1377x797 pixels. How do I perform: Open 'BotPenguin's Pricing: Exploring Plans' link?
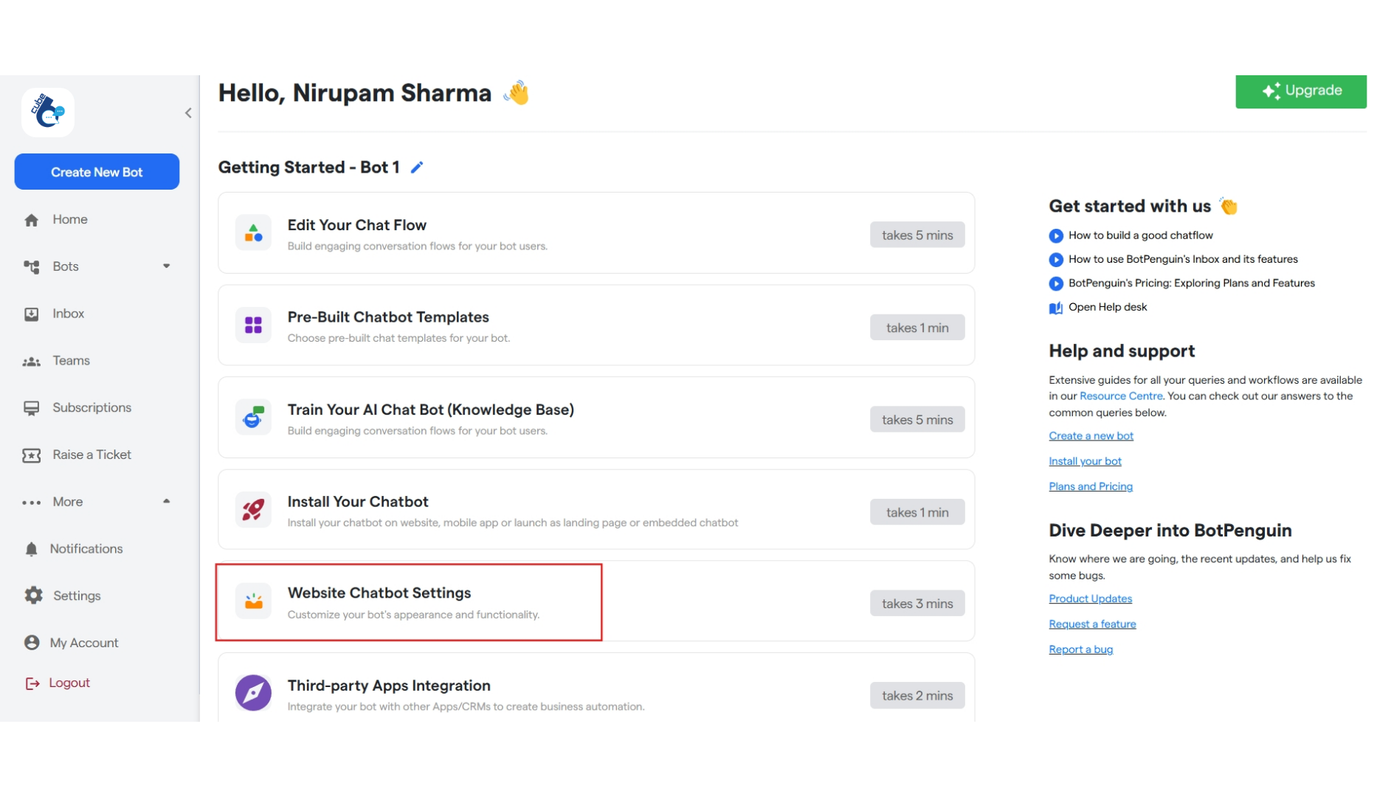click(x=1192, y=283)
